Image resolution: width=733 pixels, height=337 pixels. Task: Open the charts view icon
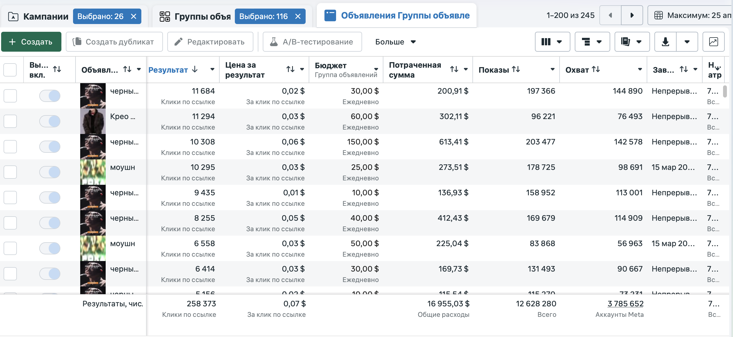(713, 42)
